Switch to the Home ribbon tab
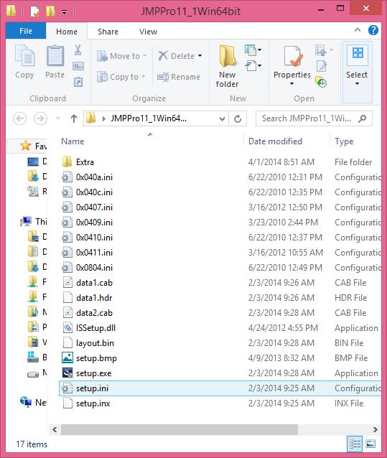 [67, 32]
